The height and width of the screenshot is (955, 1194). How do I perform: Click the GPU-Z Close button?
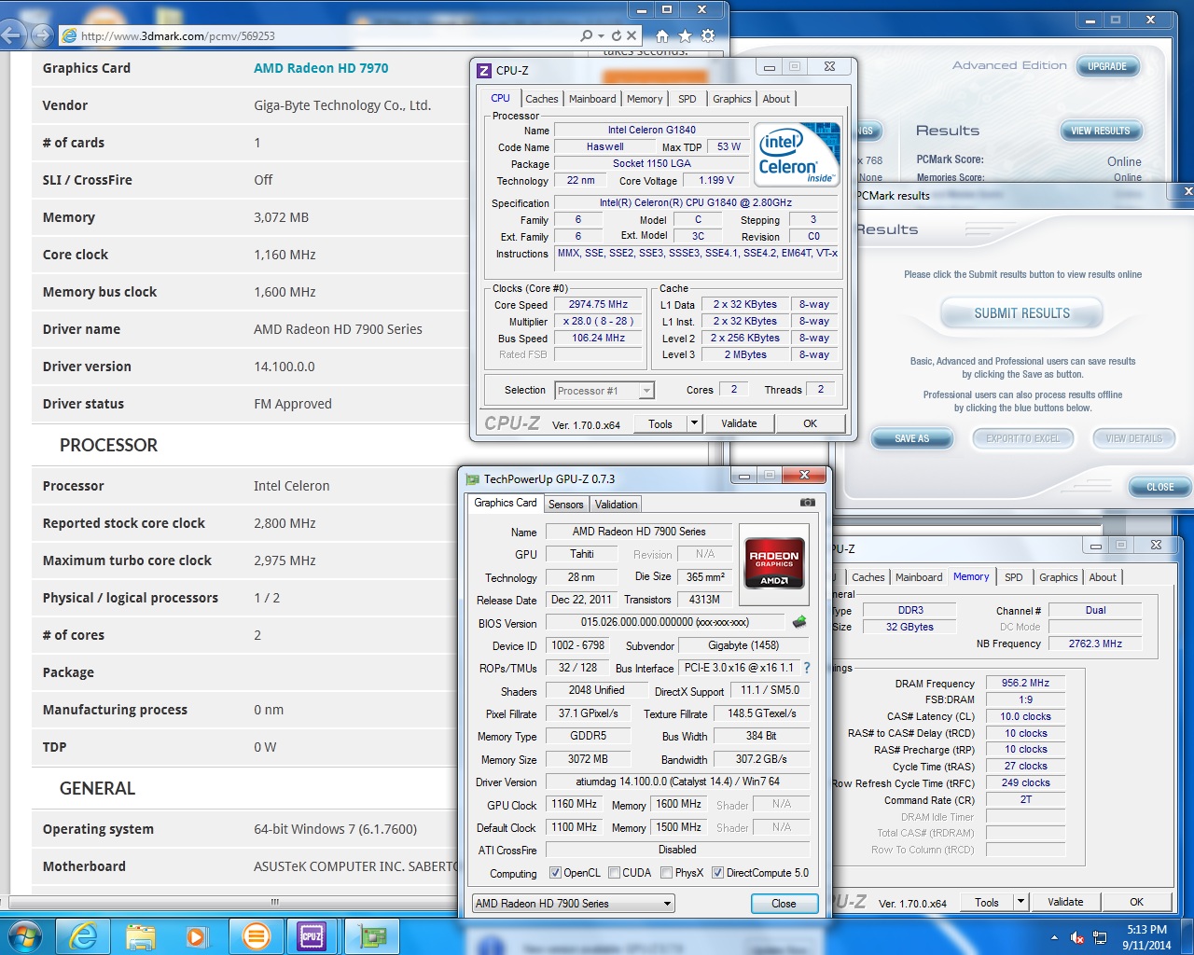point(784,904)
